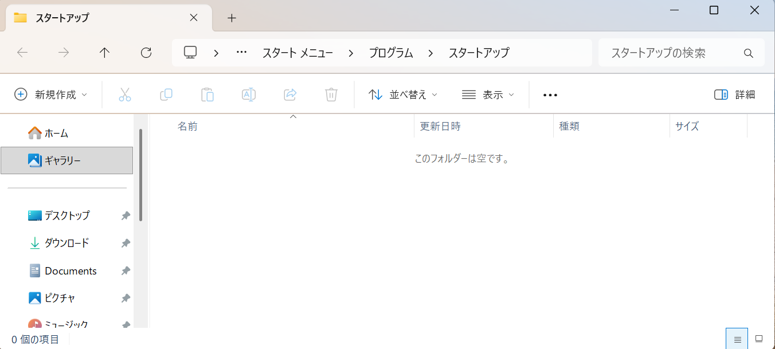Expand chevron after プログラム in path
The image size is (775, 349).
pos(430,53)
